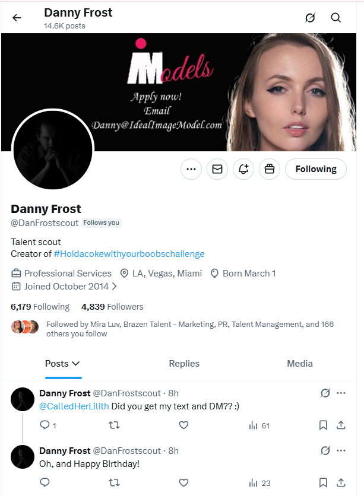The height and width of the screenshot is (496, 364).
Task: Enable post notifications for Danny Frost
Action: [x=243, y=169]
